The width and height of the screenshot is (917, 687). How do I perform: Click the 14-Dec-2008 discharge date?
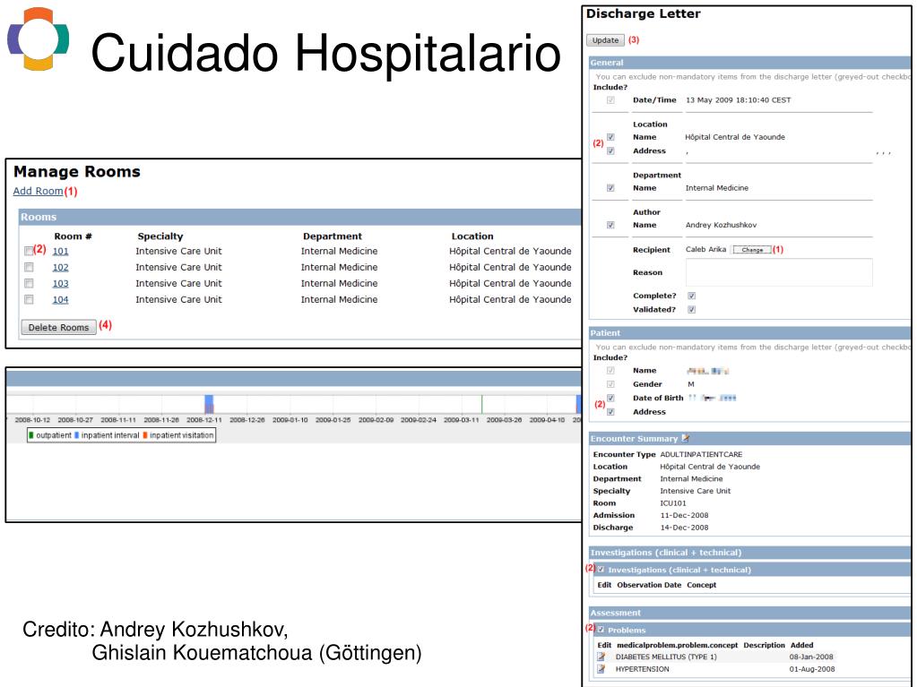pos(684,528)
